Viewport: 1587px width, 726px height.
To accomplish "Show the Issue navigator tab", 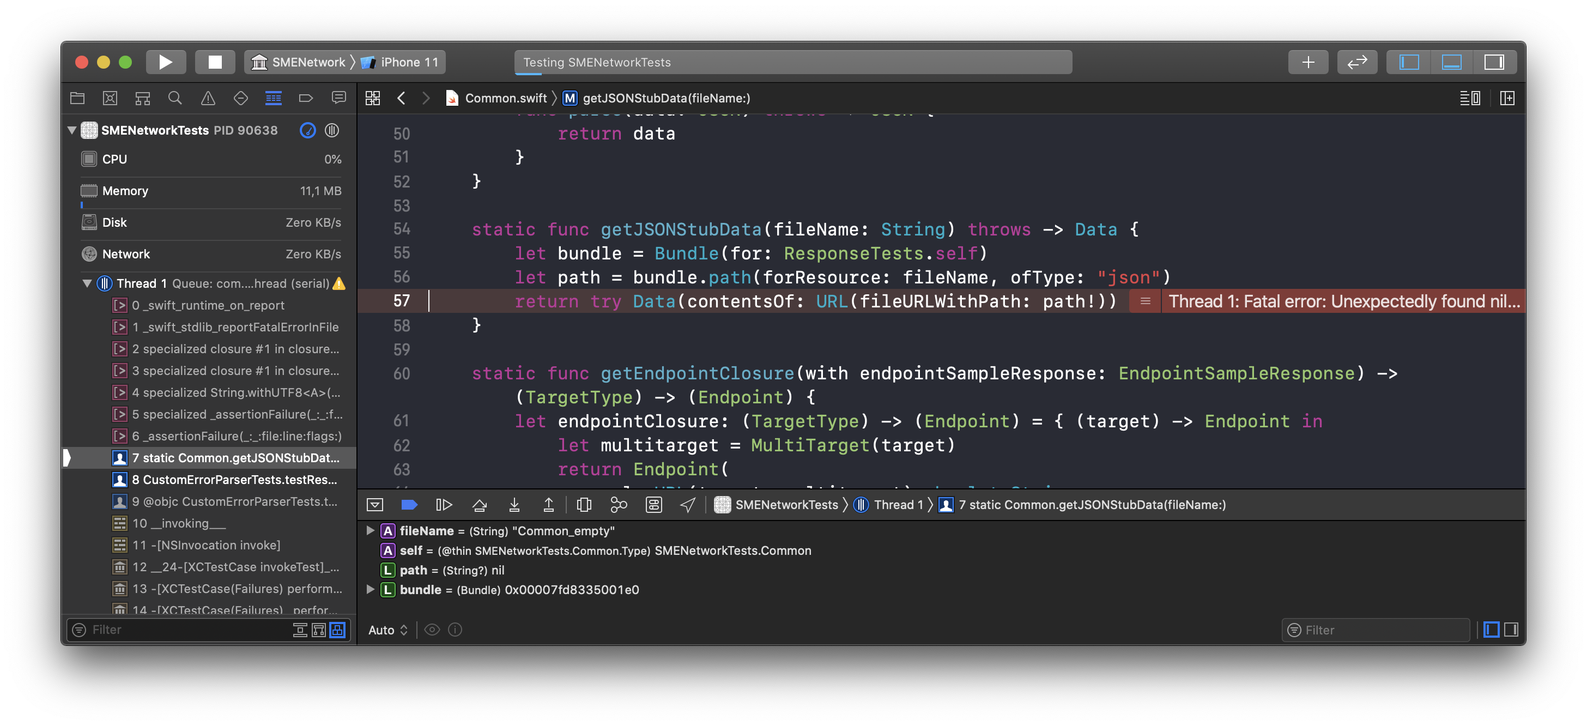I will click(208, 98).
